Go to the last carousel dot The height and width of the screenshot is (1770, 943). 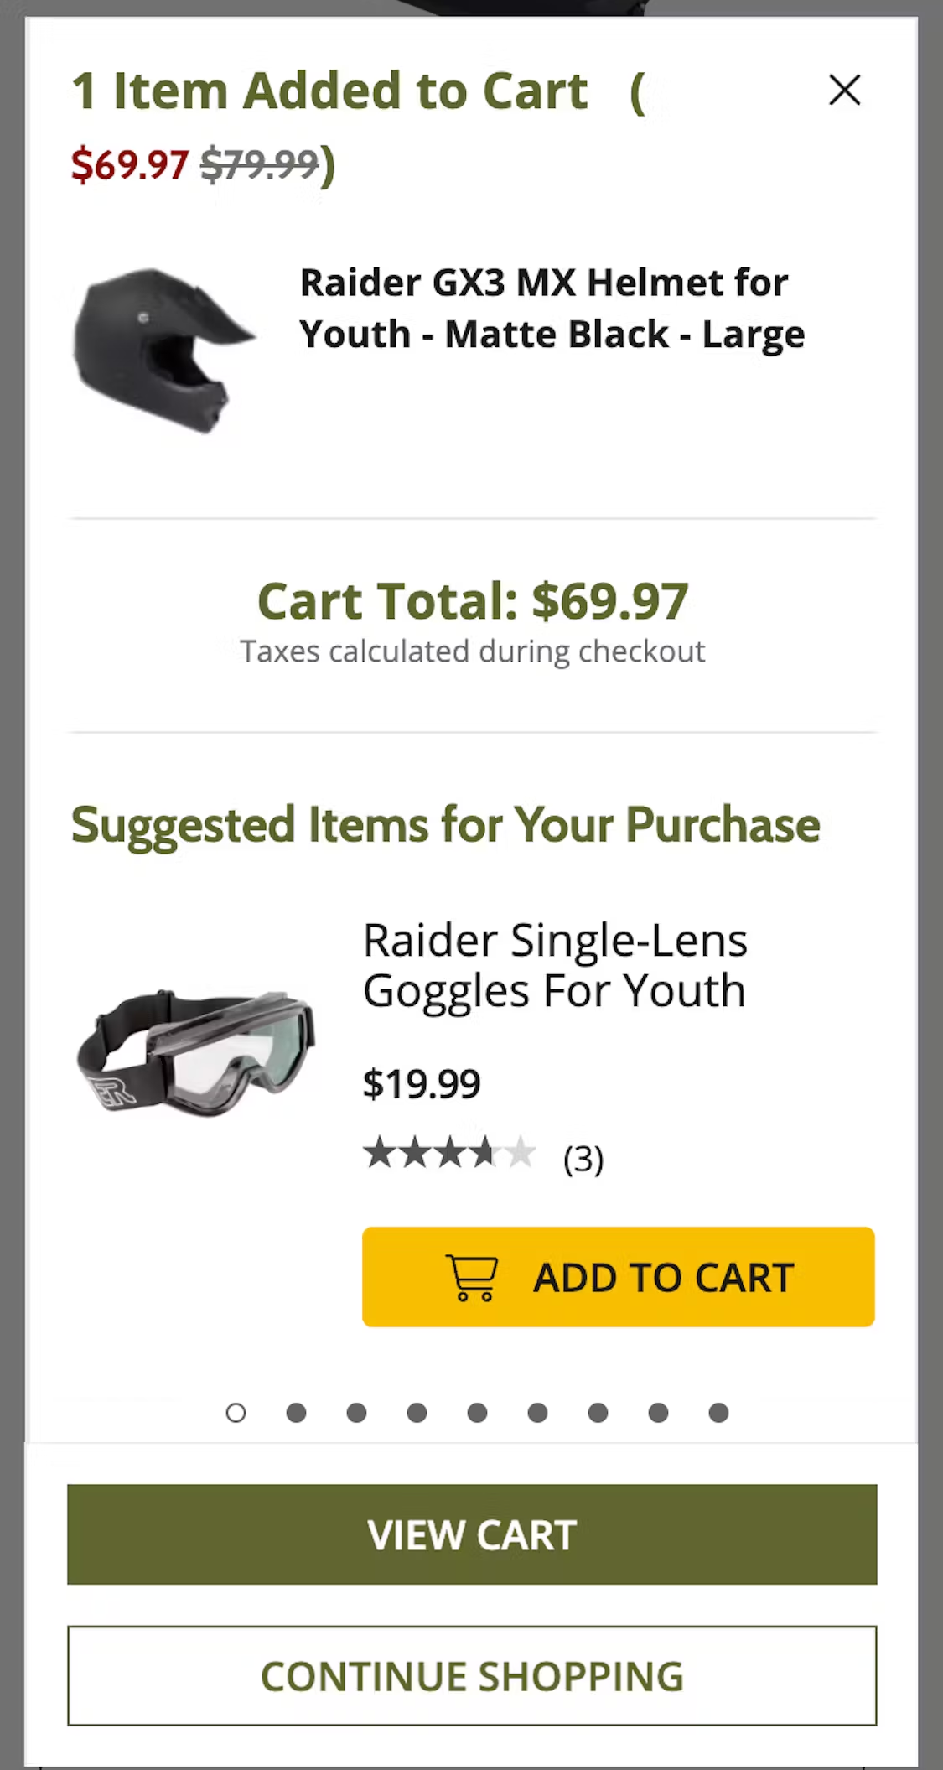click(x=719, y=1413)
